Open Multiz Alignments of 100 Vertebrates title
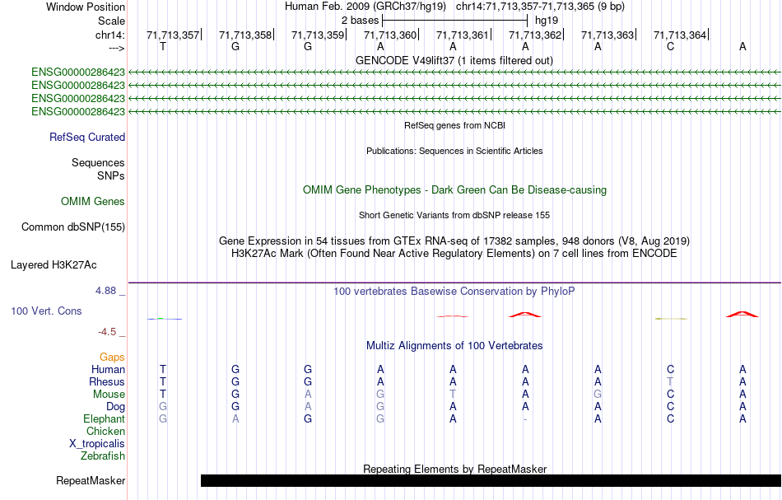 (454, 346)
